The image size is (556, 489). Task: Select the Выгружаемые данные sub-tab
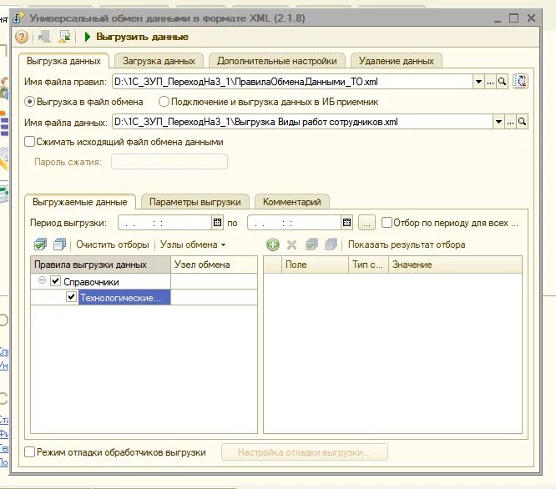[80, 202]
